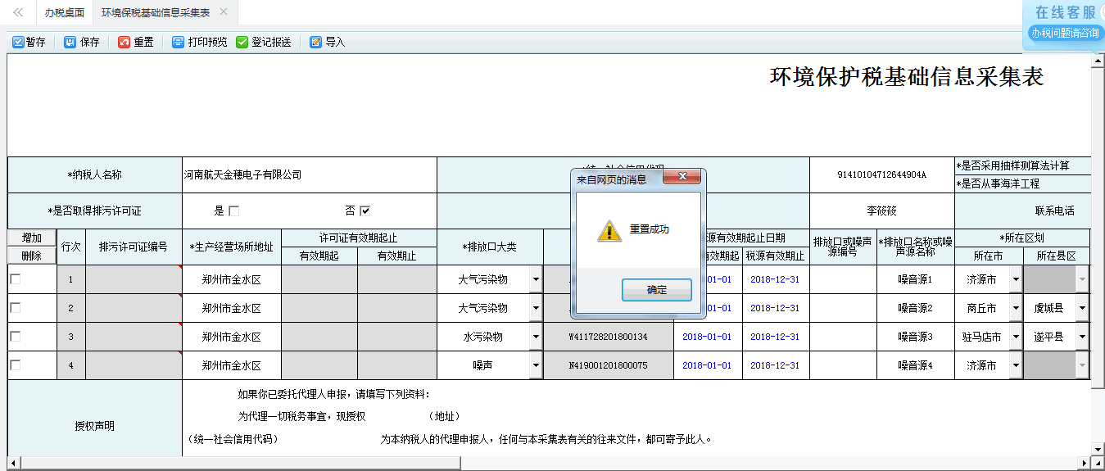Click the 暂存 (temporary save) toolbar icon

[x=19, y=42]
